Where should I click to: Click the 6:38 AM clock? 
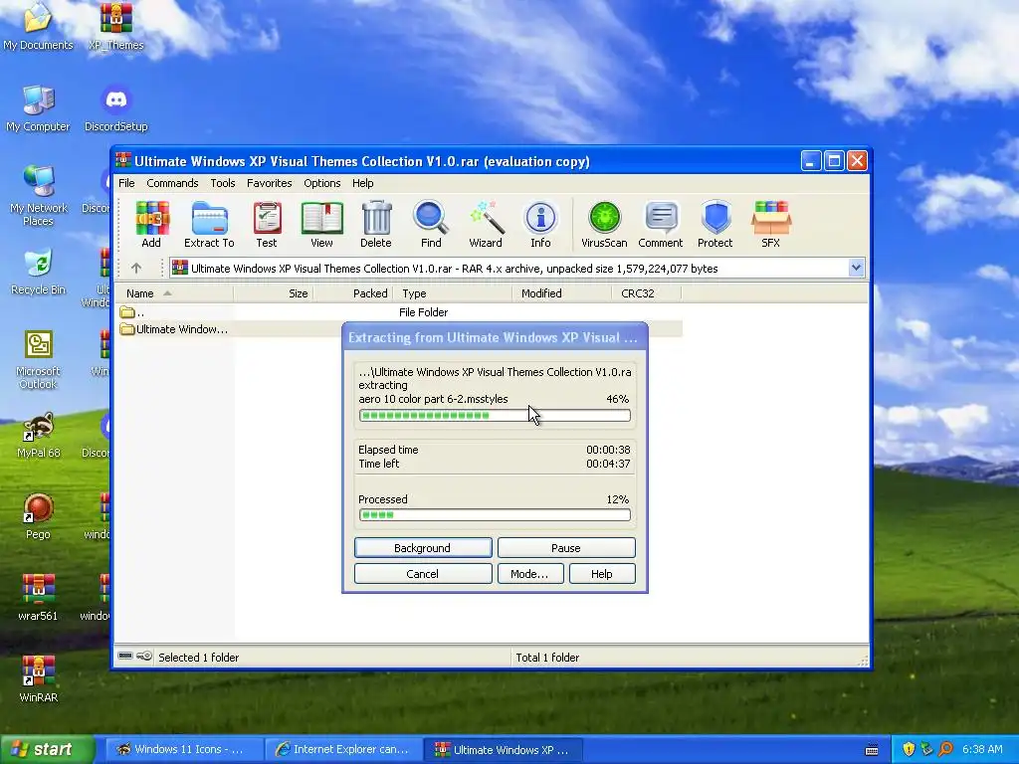982,749
